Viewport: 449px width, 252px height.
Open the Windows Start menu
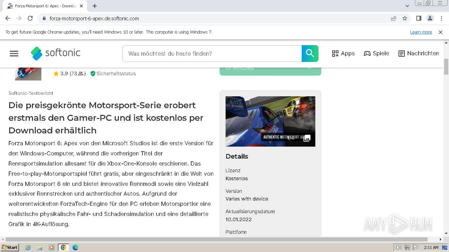[x=10, y=247]
